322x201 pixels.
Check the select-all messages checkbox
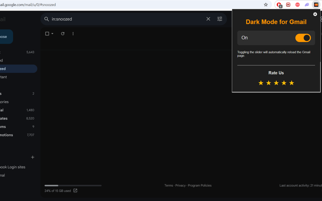tap(47, 33)
